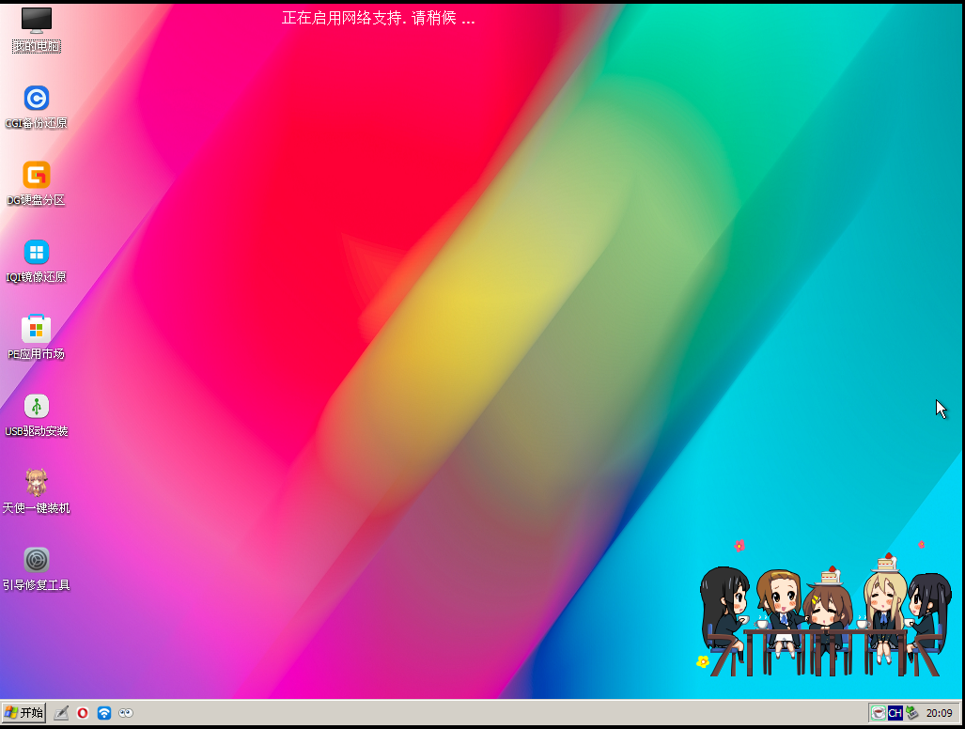This screenshot has height=729, width=965.
Task: Click the eyes quick launch icon
Action: (x=126, y=713)
